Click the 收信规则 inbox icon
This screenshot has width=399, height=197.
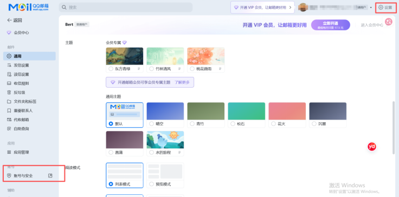point(9,83)
